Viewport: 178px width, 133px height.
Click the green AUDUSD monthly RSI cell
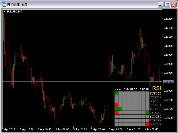coord(116,109)
